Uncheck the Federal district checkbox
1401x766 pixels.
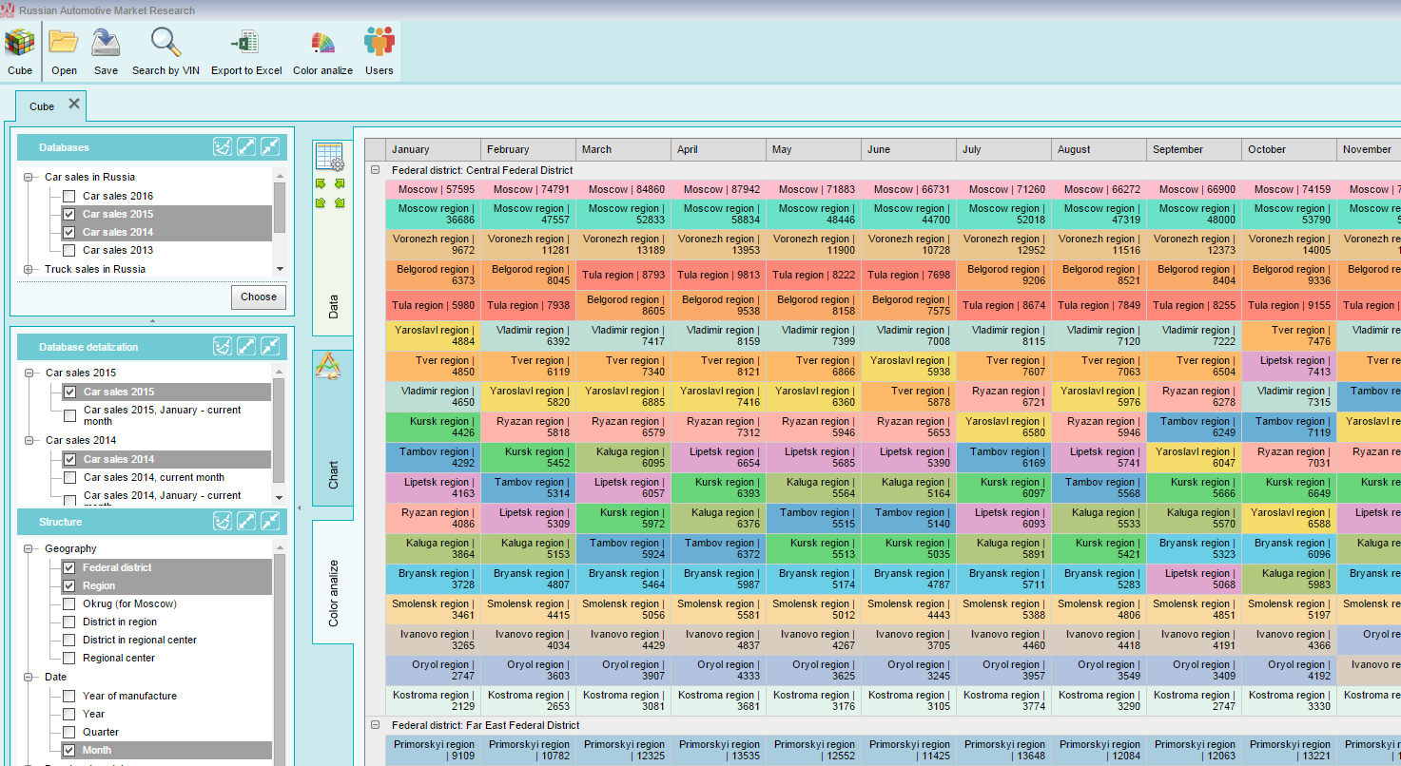[68, 567]
